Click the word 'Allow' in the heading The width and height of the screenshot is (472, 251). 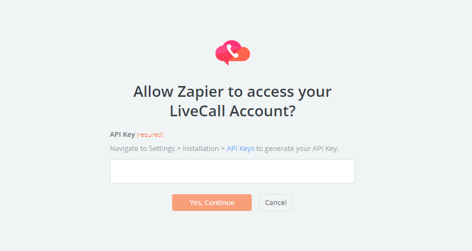click(x=153, y=91)
